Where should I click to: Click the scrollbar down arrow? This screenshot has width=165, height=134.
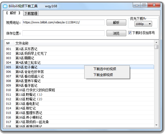tap(156, 125)
